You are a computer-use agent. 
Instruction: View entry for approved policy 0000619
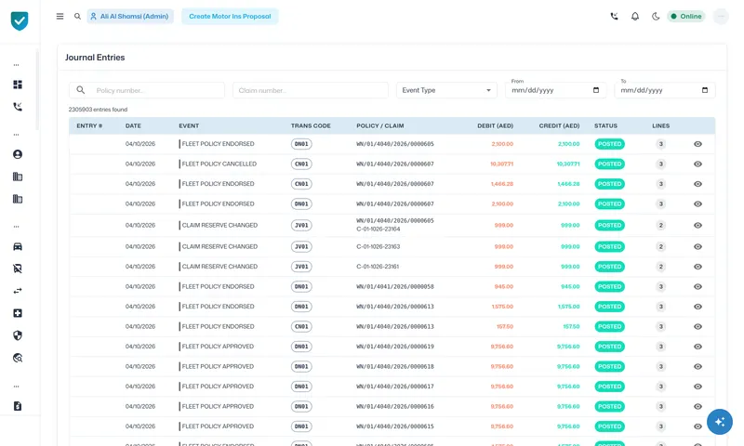pos(697,347)
